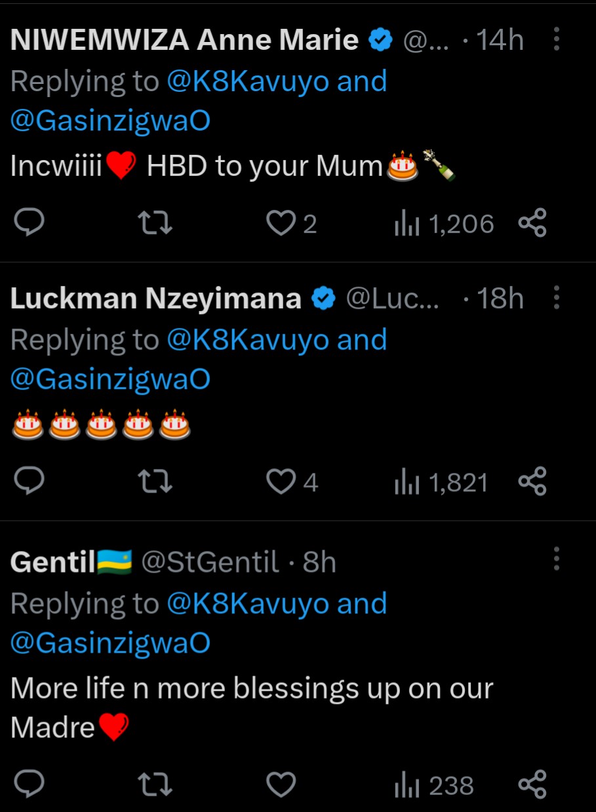This screenshot has height=812, width=596.
Task: Share Luckman Nzeyimana's tweet
Action: 532,482
